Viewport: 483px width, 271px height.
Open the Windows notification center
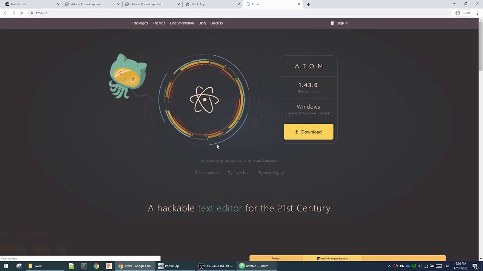475,266
